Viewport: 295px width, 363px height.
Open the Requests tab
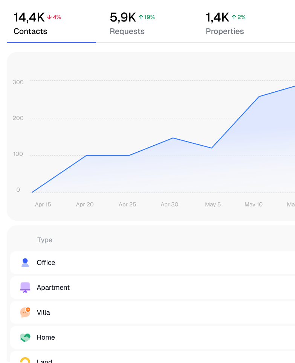127,31
